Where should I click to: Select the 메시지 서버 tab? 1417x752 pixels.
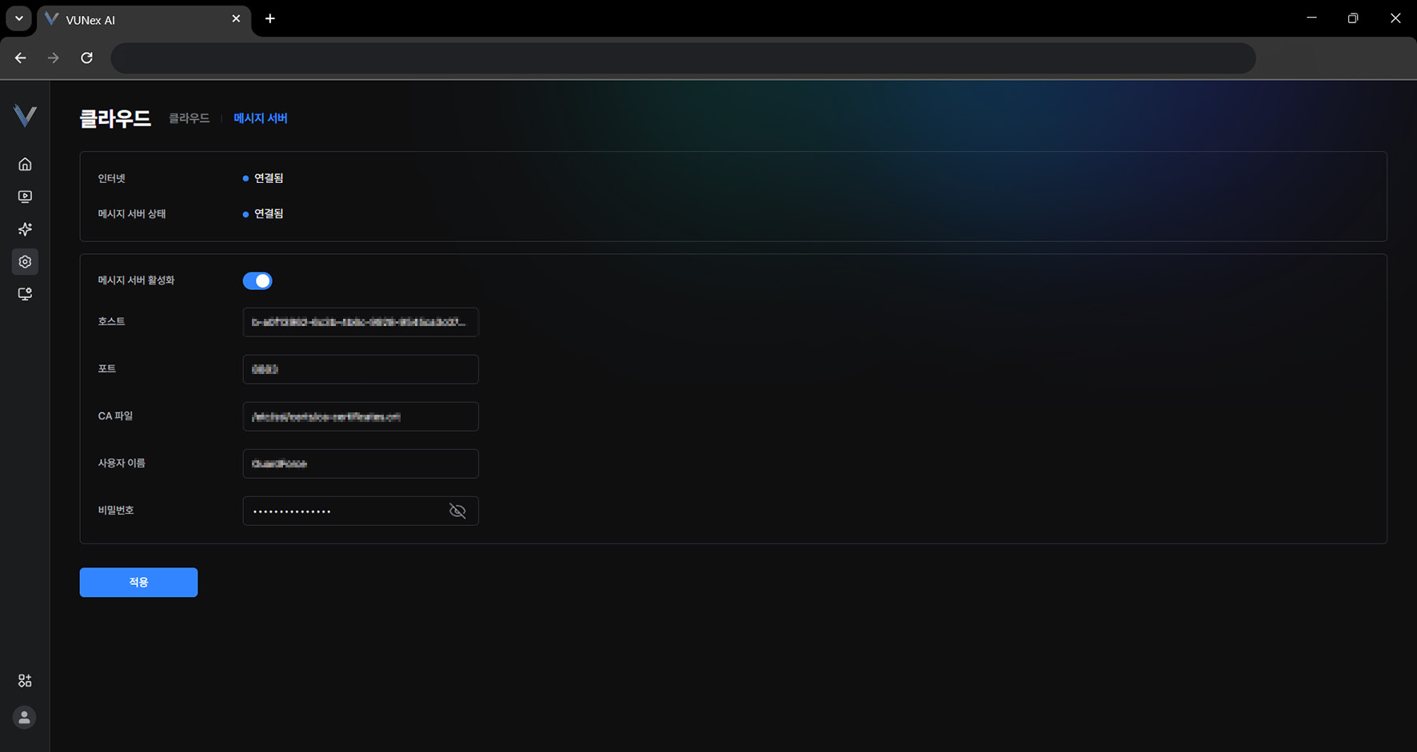coord(261,118)
